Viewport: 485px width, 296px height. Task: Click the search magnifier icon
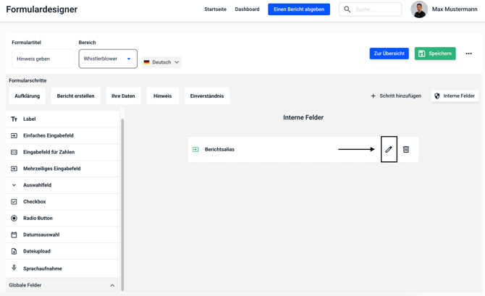click(347, 9)
